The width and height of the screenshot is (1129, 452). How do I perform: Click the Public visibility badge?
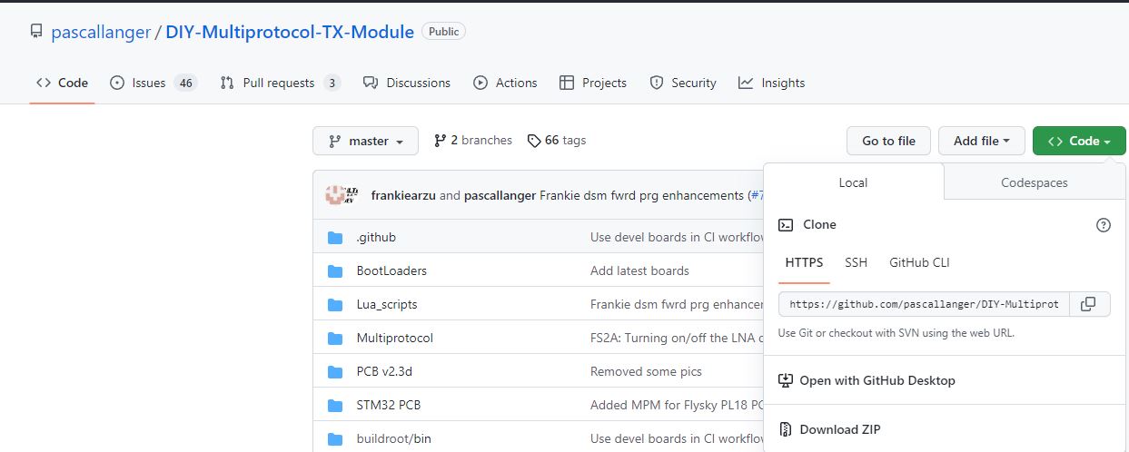[444, 31]
